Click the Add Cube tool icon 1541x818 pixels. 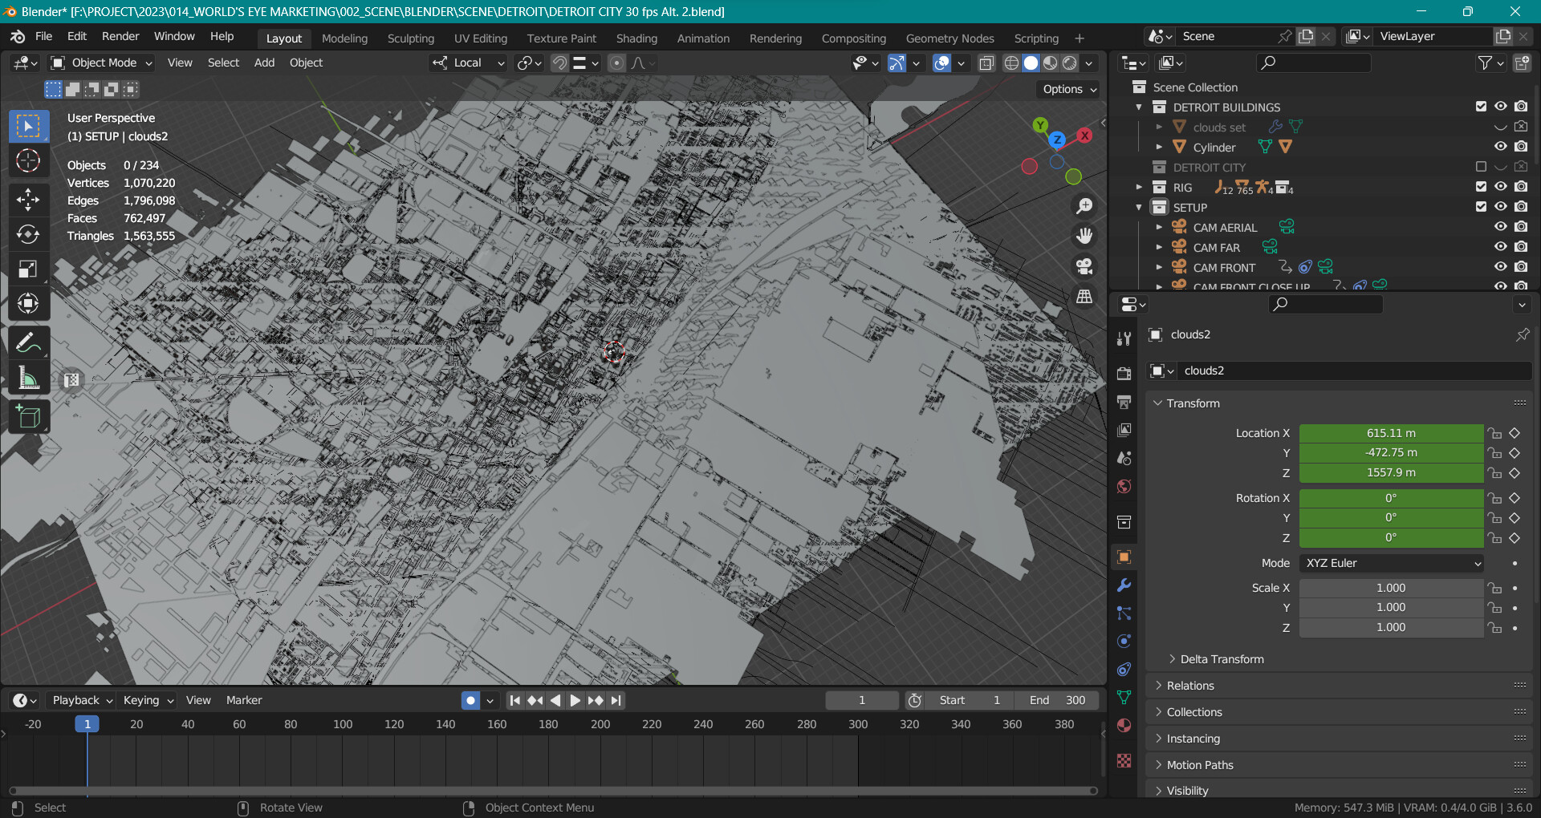[x=28, y=417]
